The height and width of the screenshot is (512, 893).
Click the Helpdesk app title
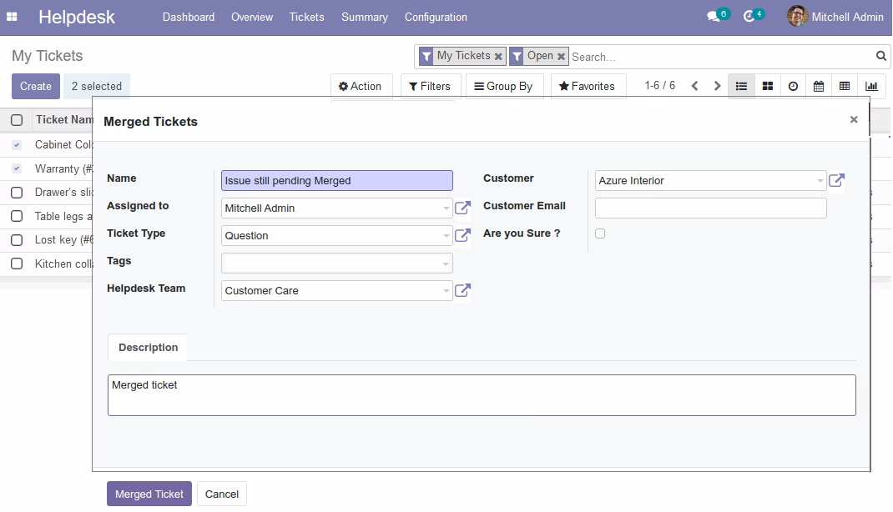click(x=77, y=17)
